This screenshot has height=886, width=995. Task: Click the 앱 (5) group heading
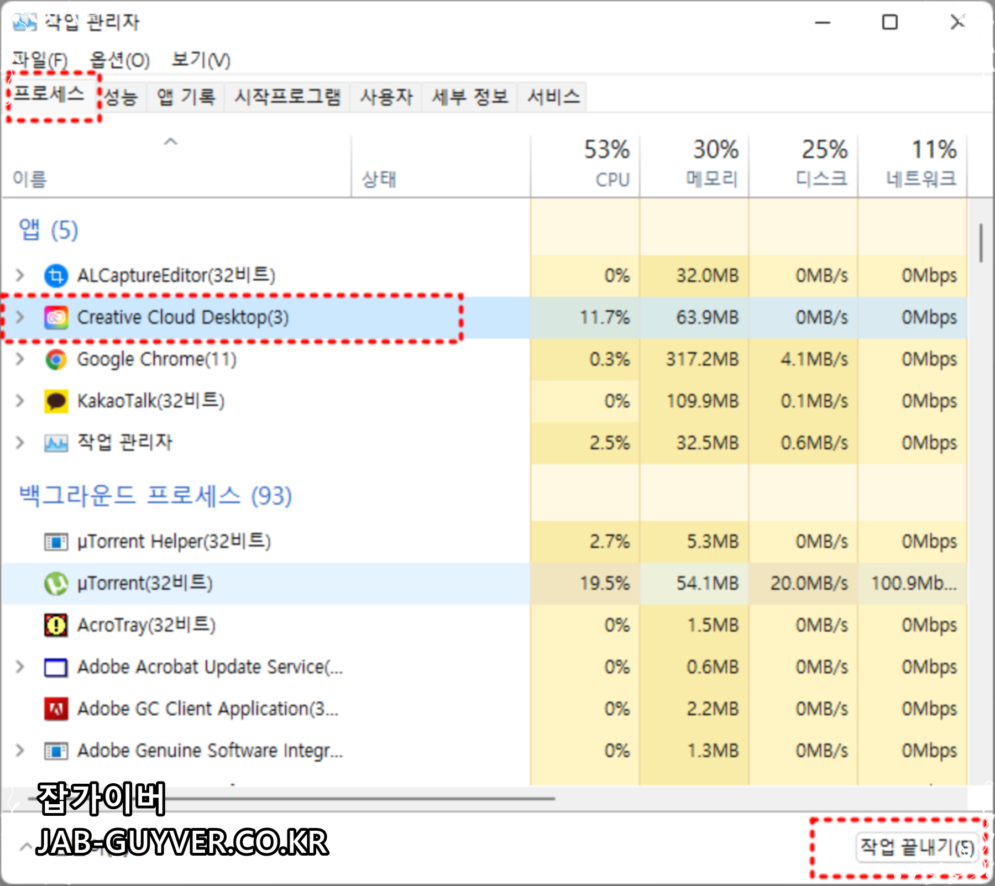point(49,230)
